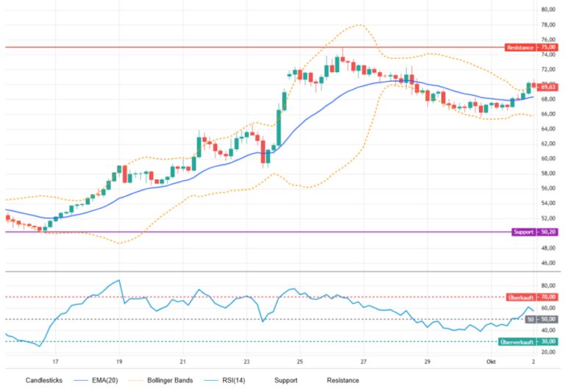Click the 60,00 price axis value
This screenshot has width=565, height=389.
[x=548, y=159]
